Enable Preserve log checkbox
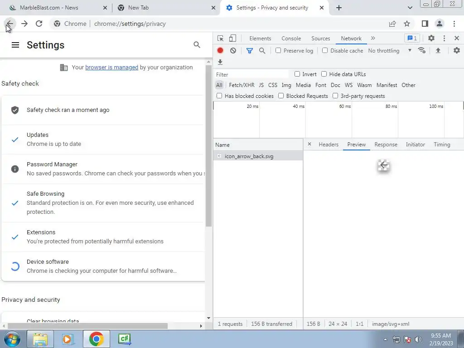The width and height of the screenshot is (464, 348). point(278,51)
